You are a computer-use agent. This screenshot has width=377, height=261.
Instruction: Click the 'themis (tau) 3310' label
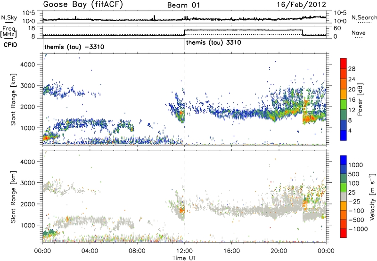(213, 42)
